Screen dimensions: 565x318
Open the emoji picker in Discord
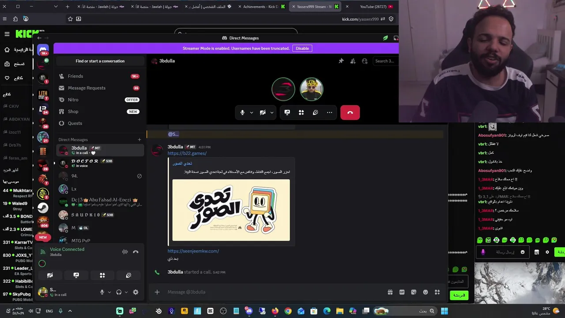[426, 292]
